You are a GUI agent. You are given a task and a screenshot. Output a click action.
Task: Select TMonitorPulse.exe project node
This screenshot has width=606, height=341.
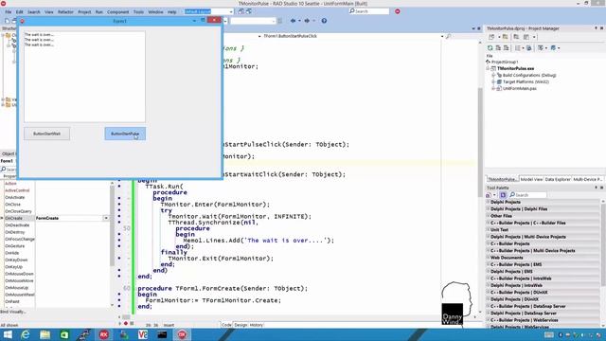(515, 68)
